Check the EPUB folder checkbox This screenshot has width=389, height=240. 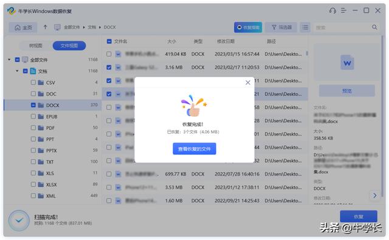tap(33, 116)
